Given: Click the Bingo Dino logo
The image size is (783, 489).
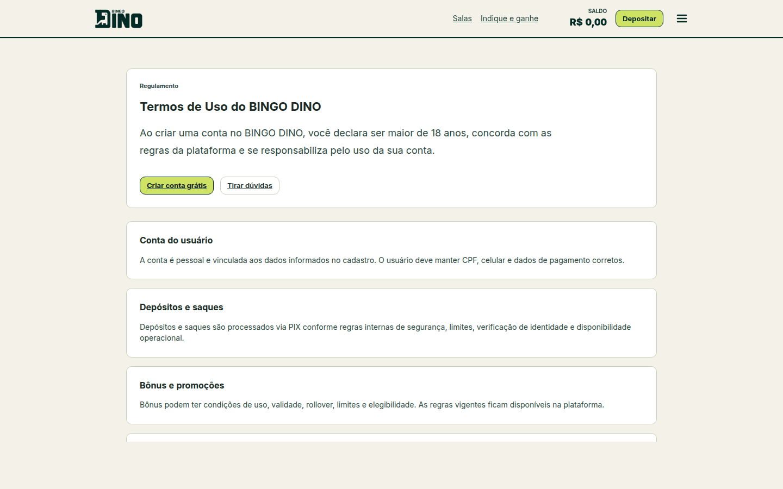Looking at the screenshot, I should [x=119, y=18].
